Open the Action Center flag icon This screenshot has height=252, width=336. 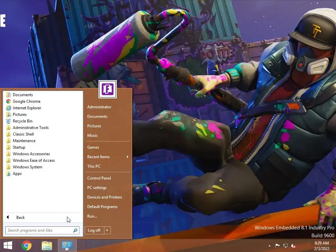(277, 245)
